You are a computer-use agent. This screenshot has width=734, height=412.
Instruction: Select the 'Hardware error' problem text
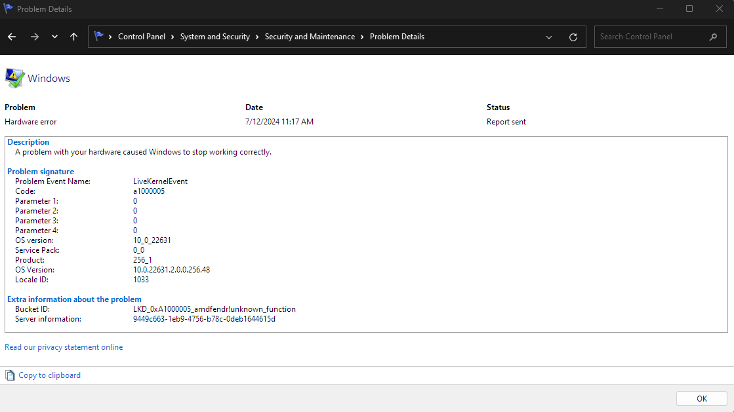pyautogui.click(x=30, y=122)
